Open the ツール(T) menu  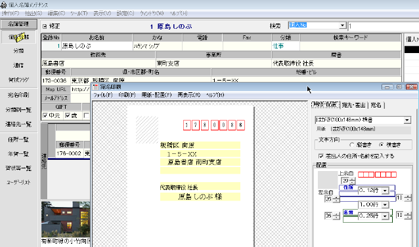(79, 13)
